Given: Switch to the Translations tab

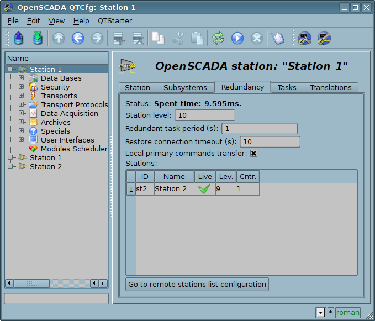Looking at the screenshot, I should tap(331, 87).
